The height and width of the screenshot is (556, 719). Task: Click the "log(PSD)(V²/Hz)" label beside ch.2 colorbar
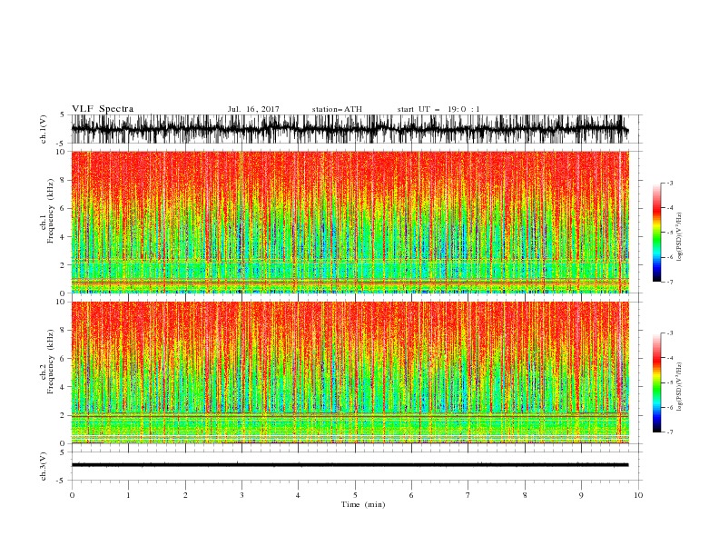[x=680, y=387]
